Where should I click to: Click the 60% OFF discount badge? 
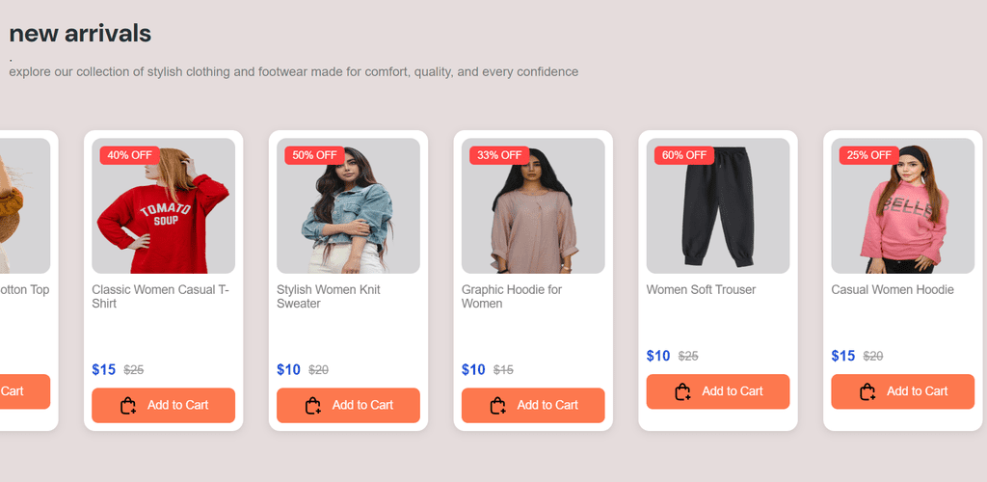(683, 155)
